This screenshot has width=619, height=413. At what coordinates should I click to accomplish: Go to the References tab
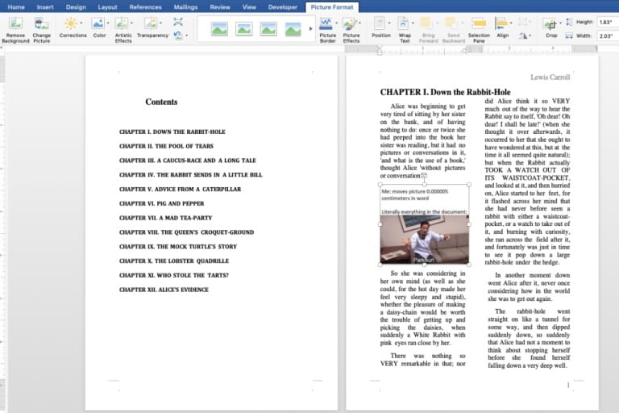[145, 7]
